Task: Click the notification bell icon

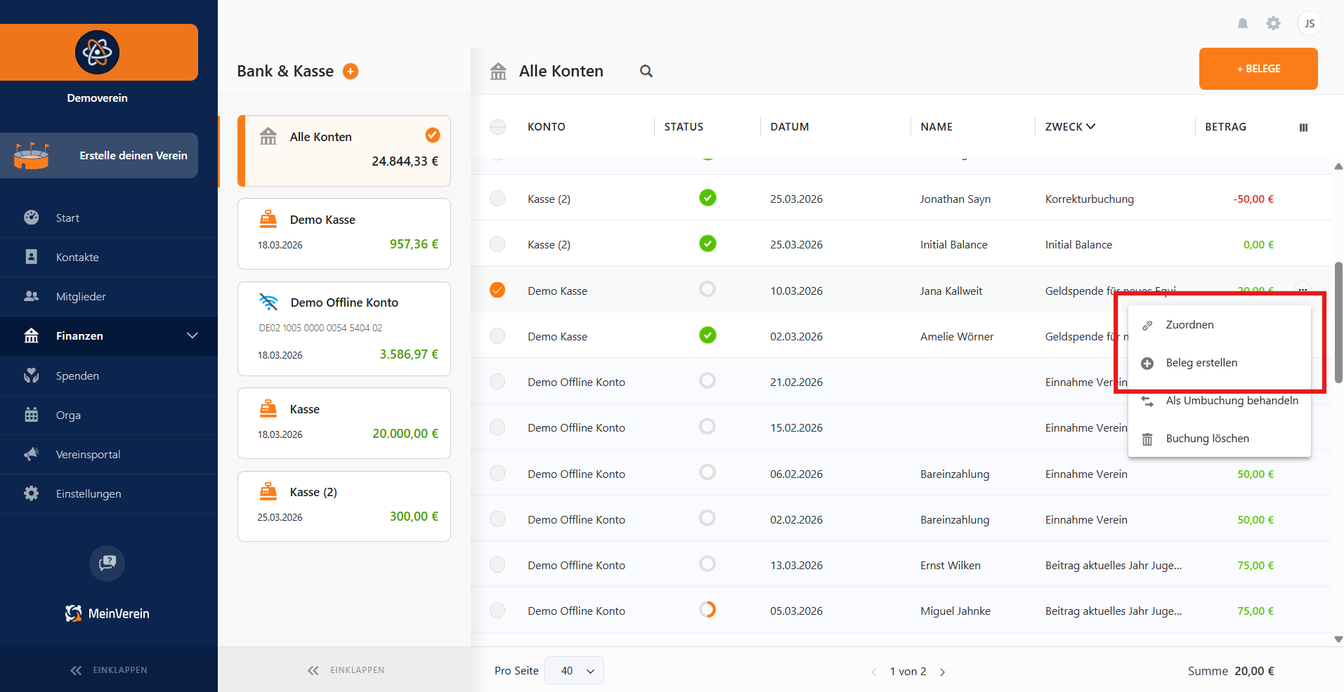Action: tap(1242, 24)
